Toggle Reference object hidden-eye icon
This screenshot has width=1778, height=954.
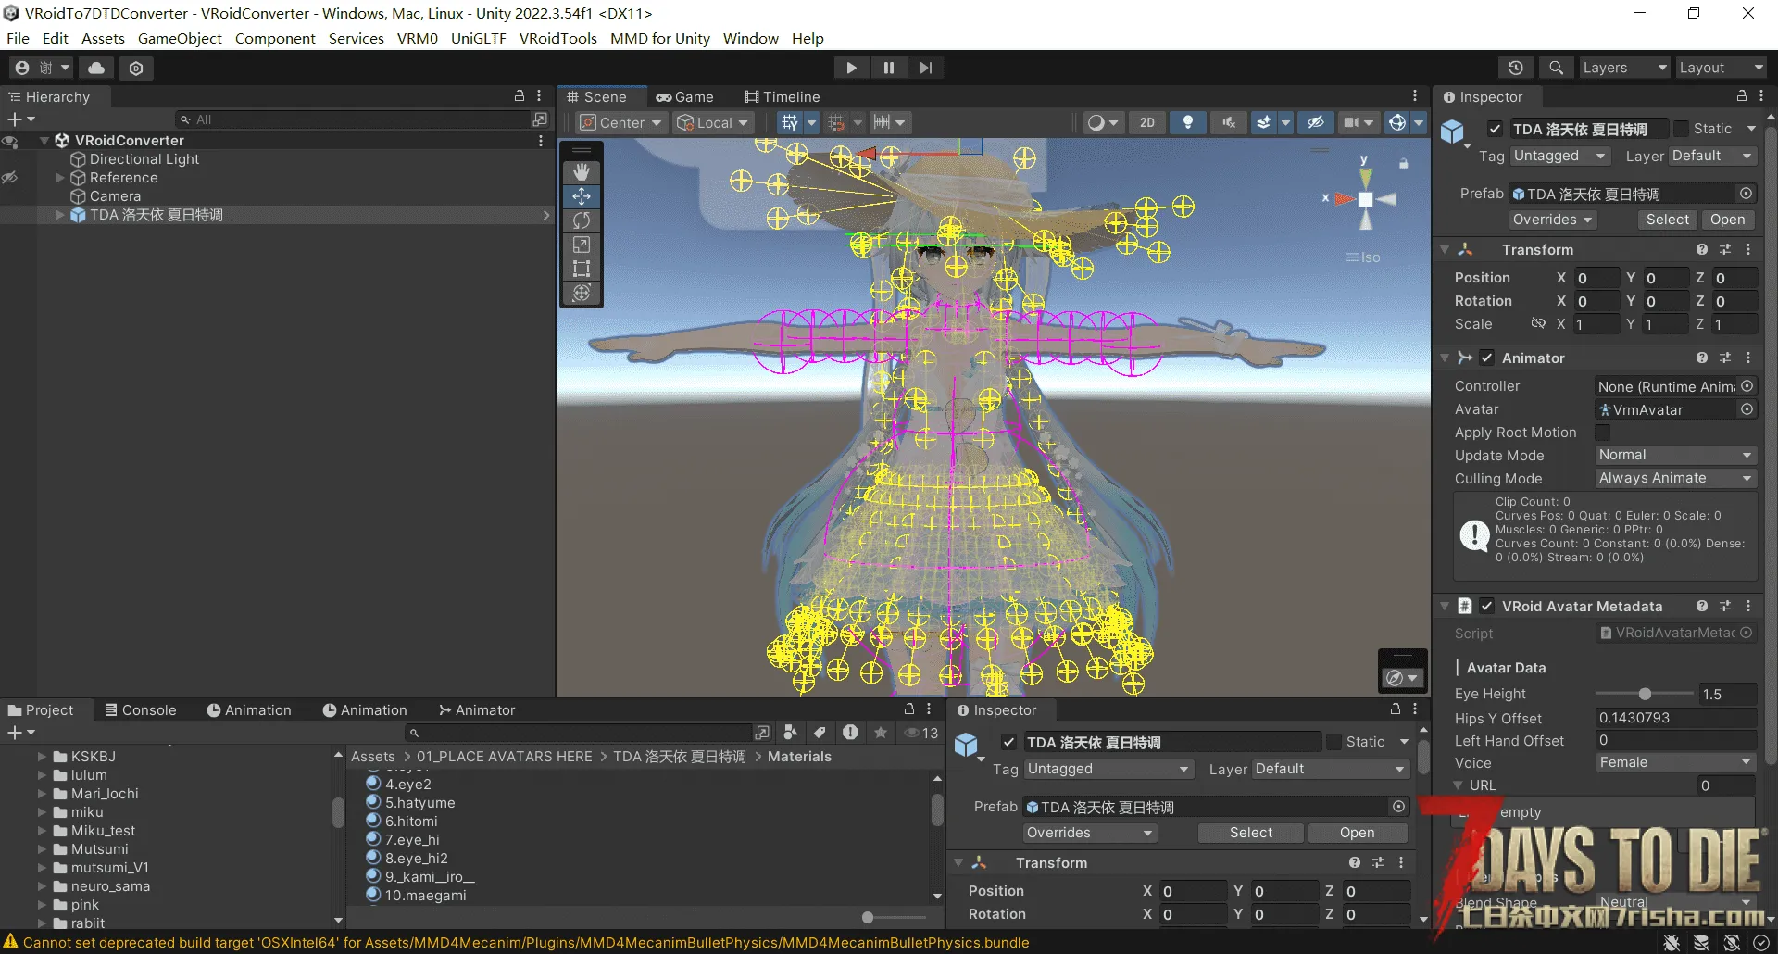point(10,178)
